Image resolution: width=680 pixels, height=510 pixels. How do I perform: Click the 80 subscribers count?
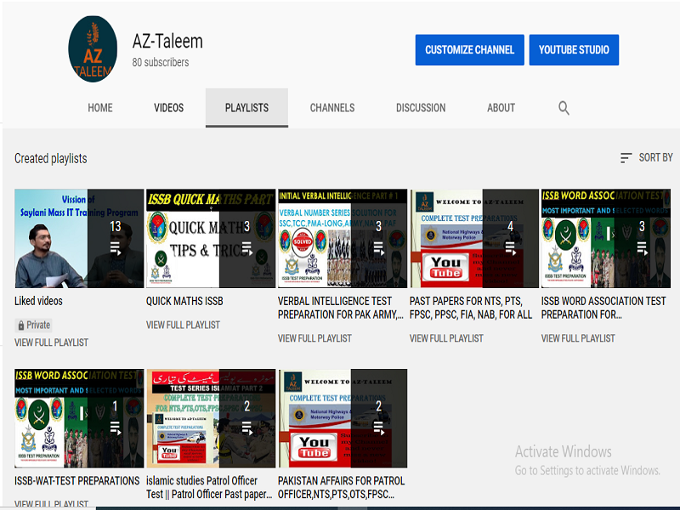pos(161,62)
